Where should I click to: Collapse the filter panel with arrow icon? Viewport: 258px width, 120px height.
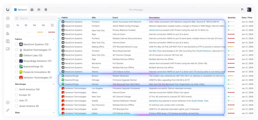59,18
